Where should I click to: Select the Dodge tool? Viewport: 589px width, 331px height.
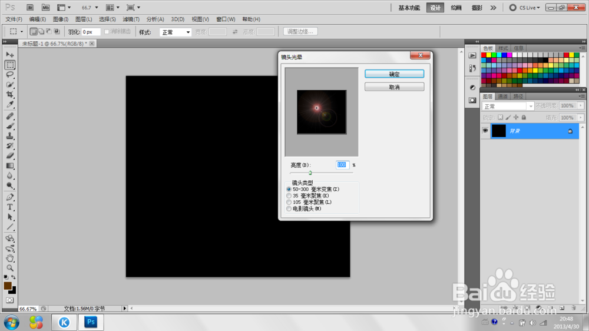[10, 186]
